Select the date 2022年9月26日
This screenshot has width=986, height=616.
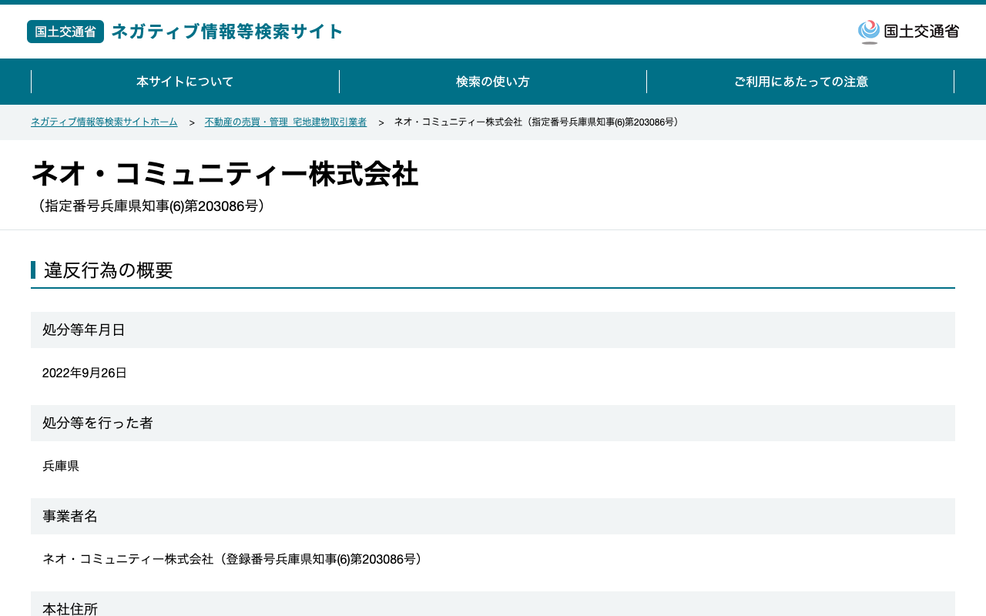[x=85, y=373]
